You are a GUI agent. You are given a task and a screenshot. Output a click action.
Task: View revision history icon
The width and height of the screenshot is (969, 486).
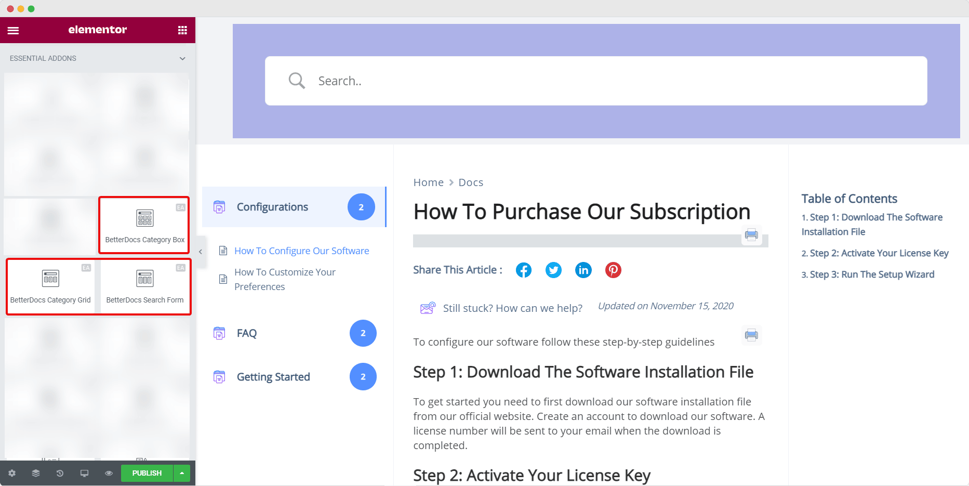(60, 473)
